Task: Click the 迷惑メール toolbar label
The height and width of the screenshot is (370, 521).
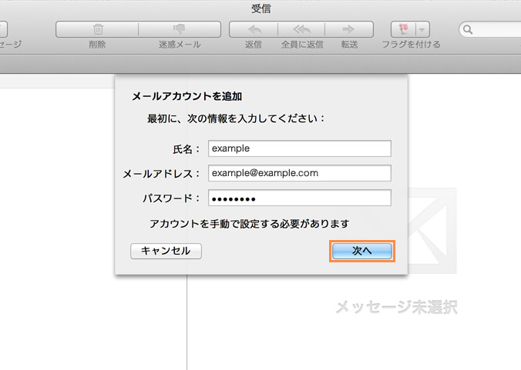Action: [x=180, y=45]
